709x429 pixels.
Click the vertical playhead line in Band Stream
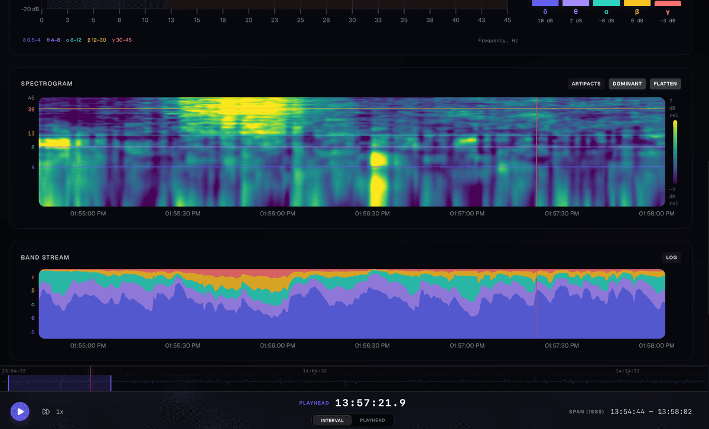[536, 304]
